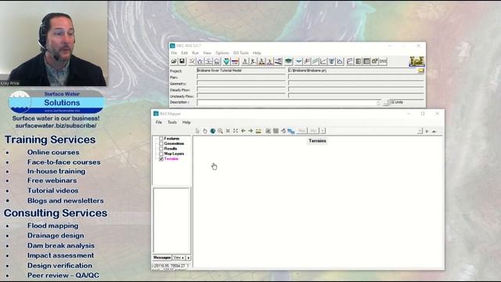Click the SI Units label
This screenshot has width=501, height=282.
pos(397,103)
